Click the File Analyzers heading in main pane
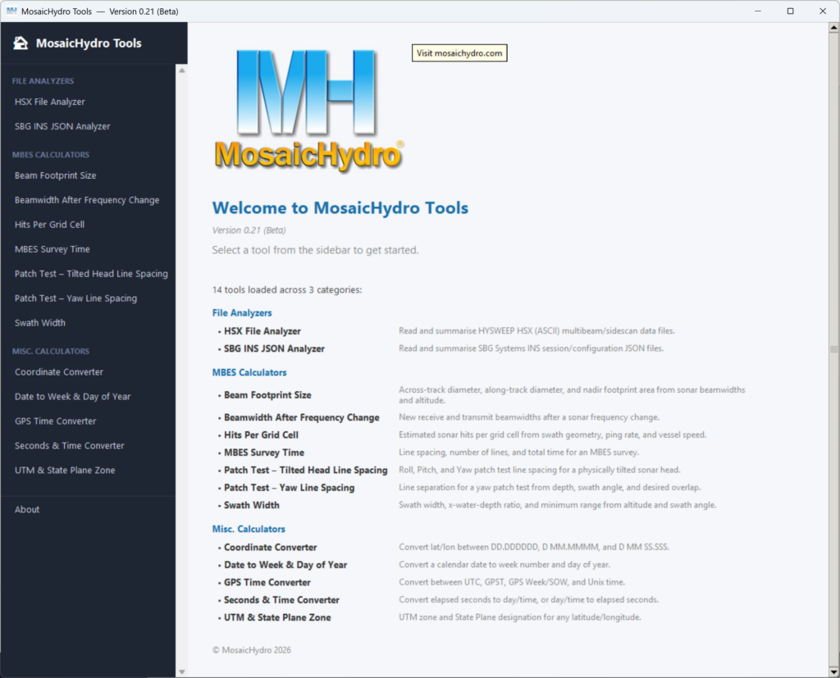 tap(242, 312)
